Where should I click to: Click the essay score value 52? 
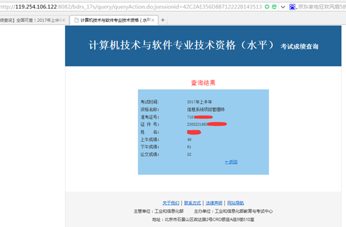[189, 154]
